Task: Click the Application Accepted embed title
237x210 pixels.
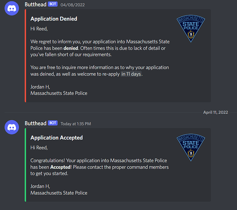Action: click(57, 138)
